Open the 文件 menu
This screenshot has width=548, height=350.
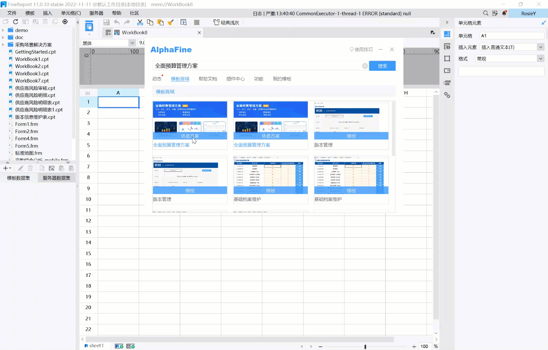point(12,13)
